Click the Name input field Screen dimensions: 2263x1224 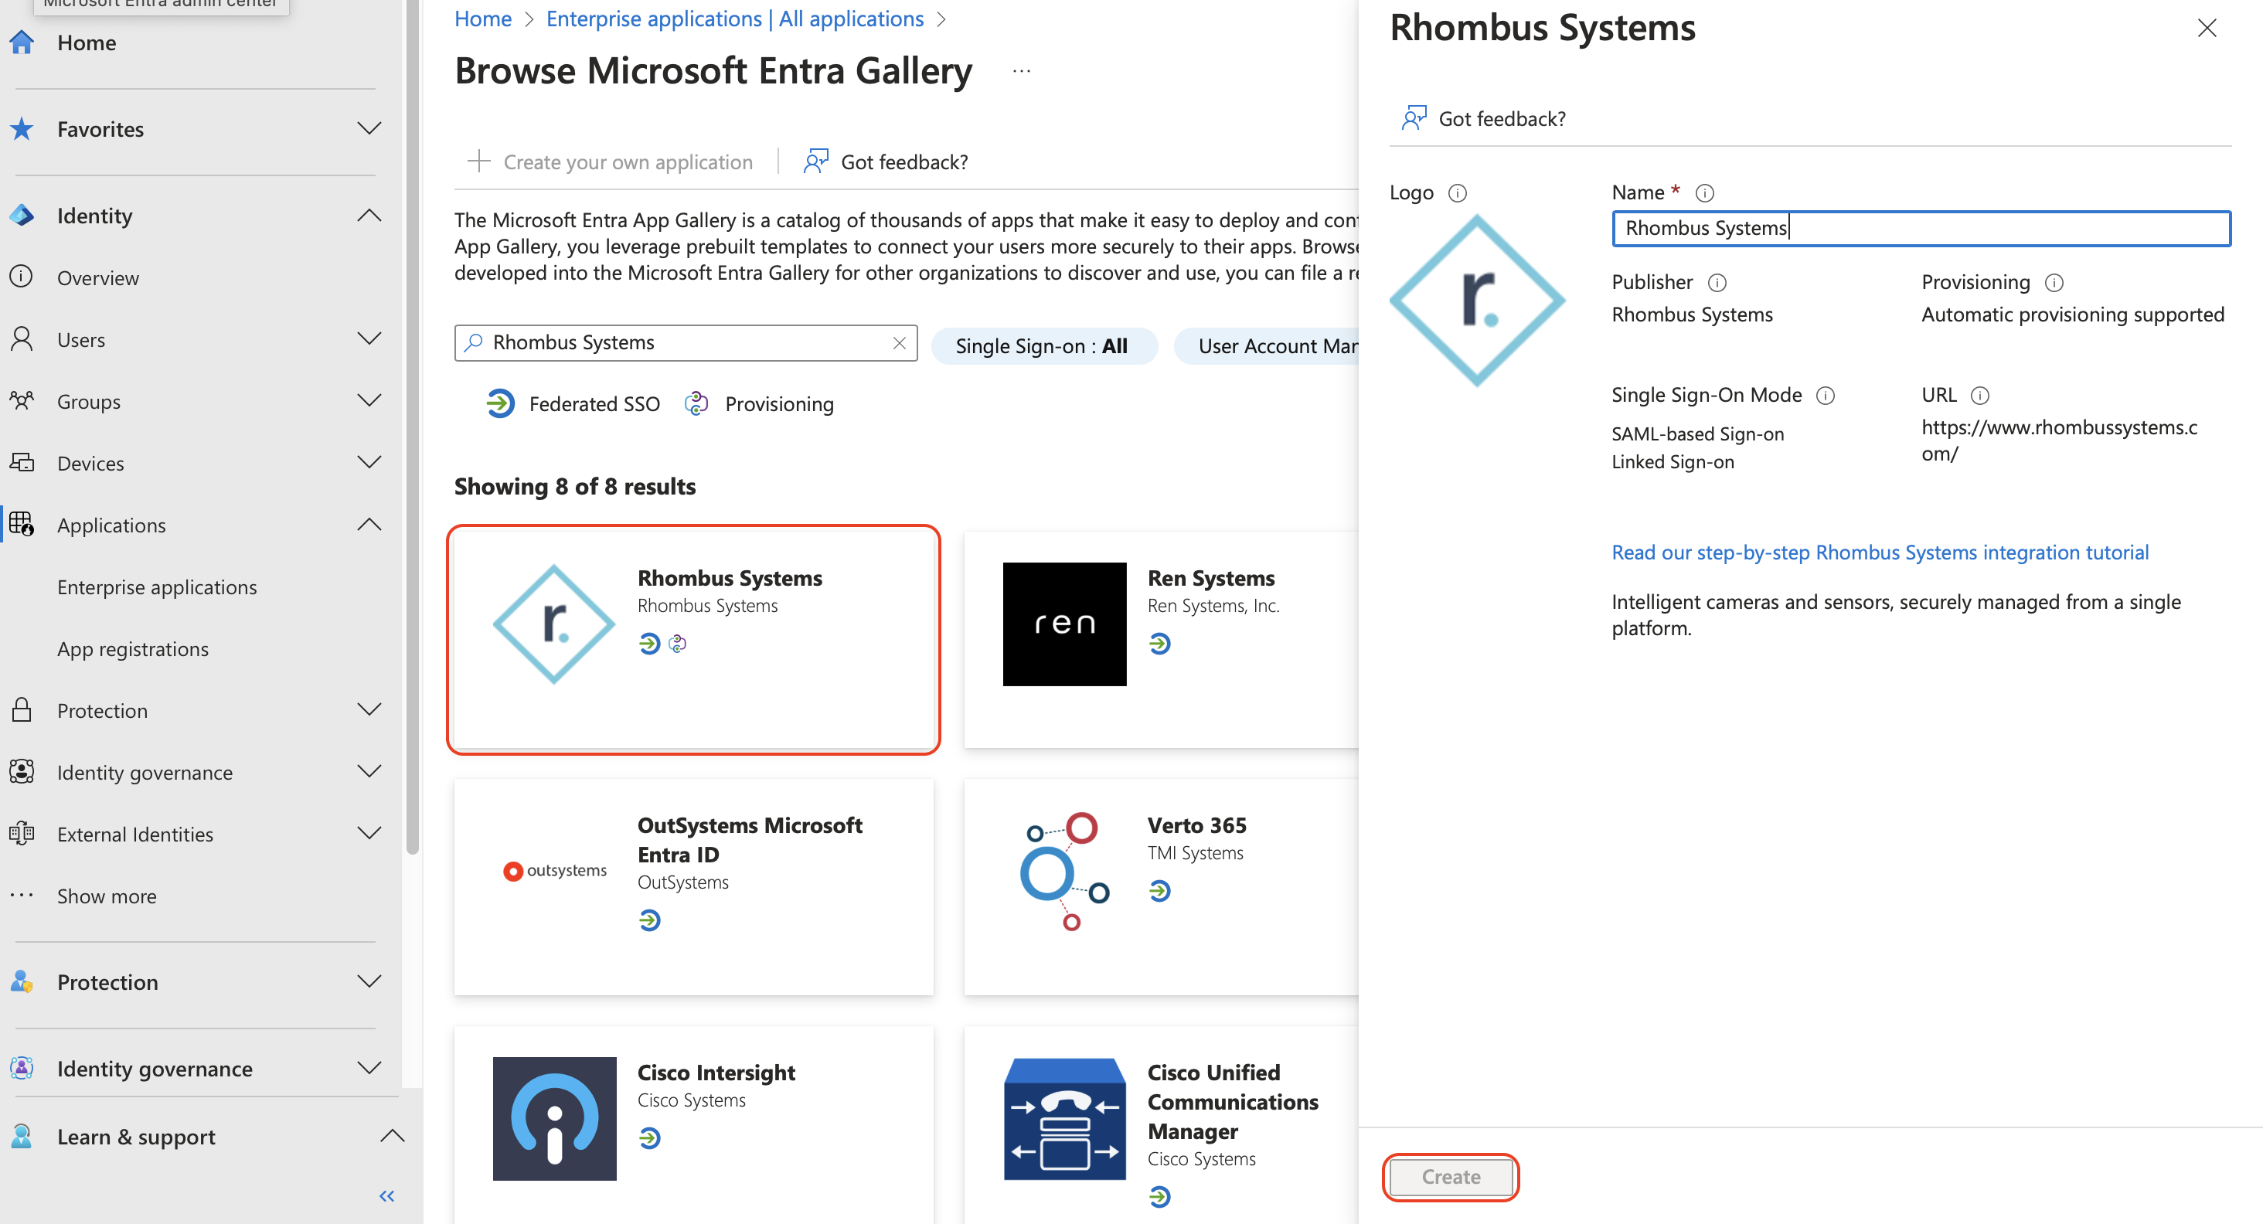point(1921,228)
